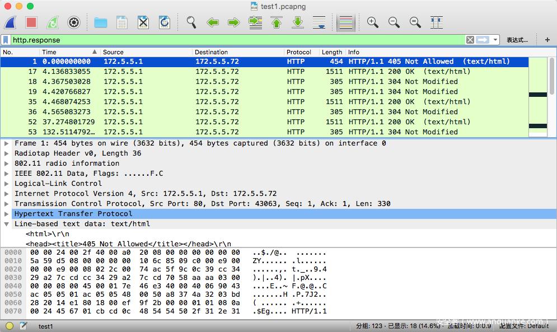Viewport: 557px width, 332px height.
Task: Jump to the last packet
Action: click(x=298, y=22)
